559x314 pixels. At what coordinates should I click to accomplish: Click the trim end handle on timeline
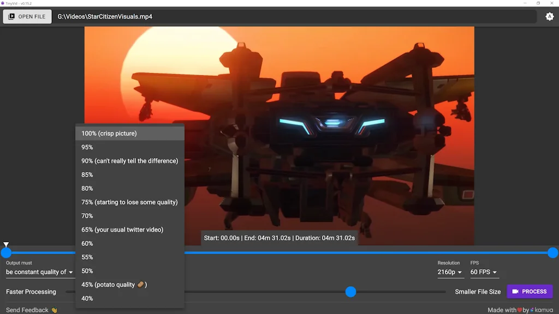tap(552, 253)
